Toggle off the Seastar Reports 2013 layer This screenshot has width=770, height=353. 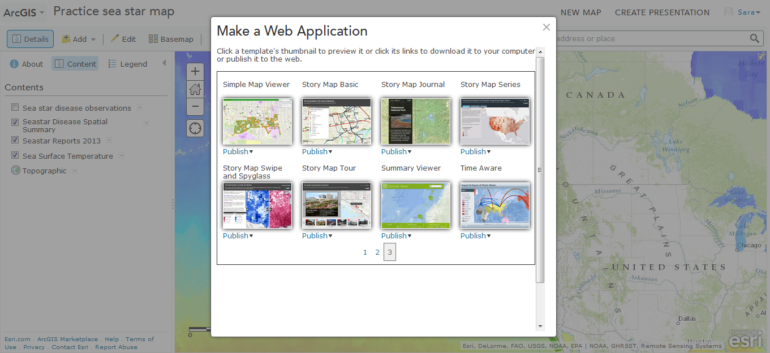tap(15, 140)
